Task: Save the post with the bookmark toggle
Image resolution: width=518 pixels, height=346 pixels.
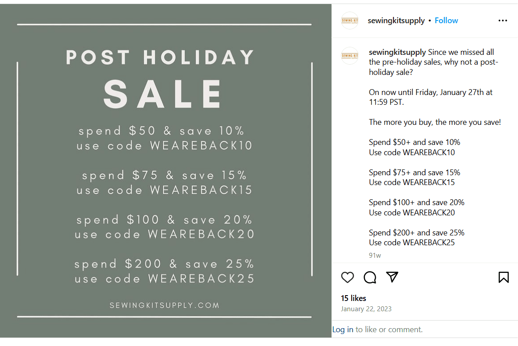Action: tap(504, 277)
